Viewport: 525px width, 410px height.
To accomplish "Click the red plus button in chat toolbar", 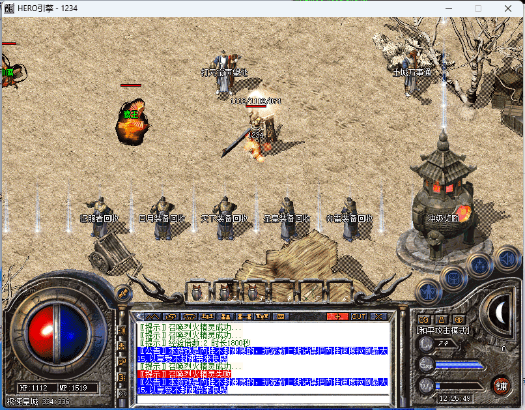I will pos(337,317).
